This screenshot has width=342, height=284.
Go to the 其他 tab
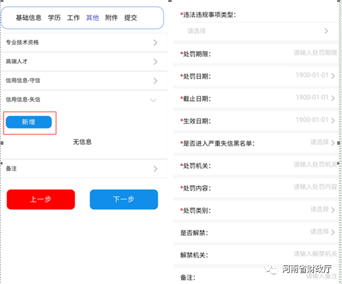tap(93, 18)
